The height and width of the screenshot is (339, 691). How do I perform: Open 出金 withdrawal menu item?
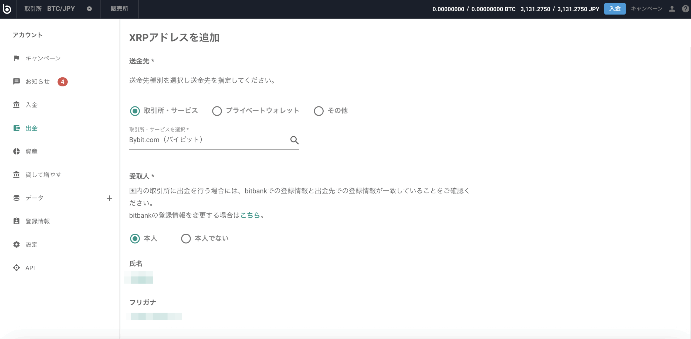(x=31, y=128)
